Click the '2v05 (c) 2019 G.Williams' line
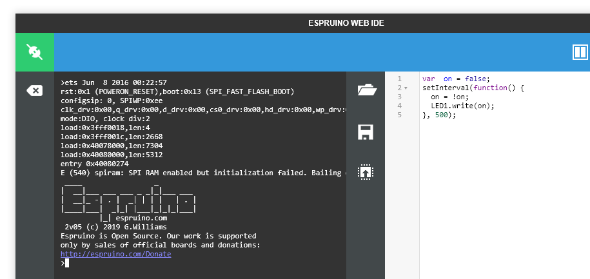Screen dimensions: 590x279 [115, 227]
